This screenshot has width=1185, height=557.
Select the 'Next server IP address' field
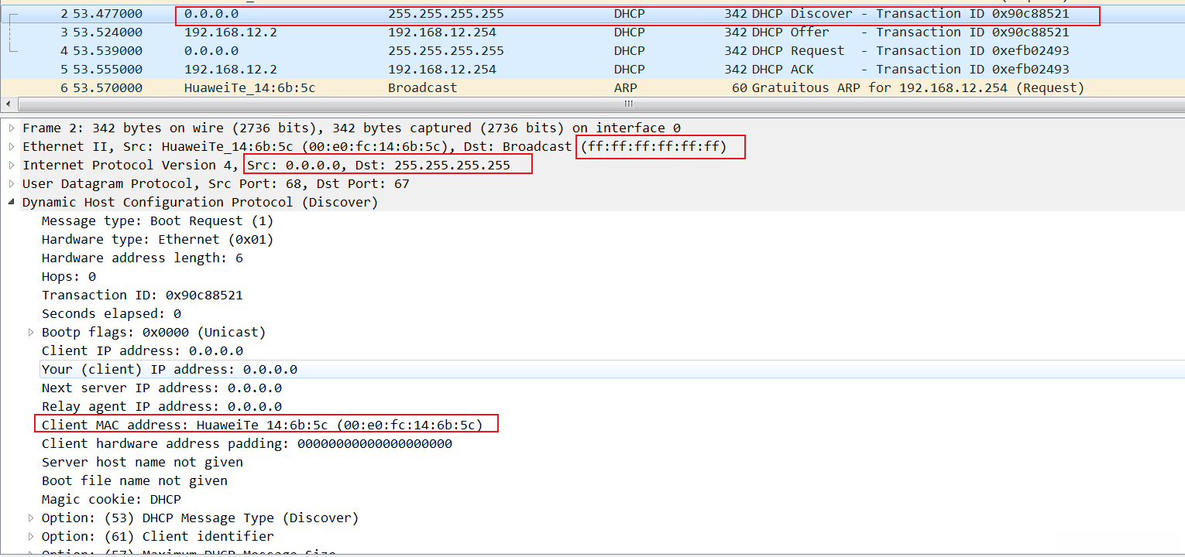[x=161, y=388]
